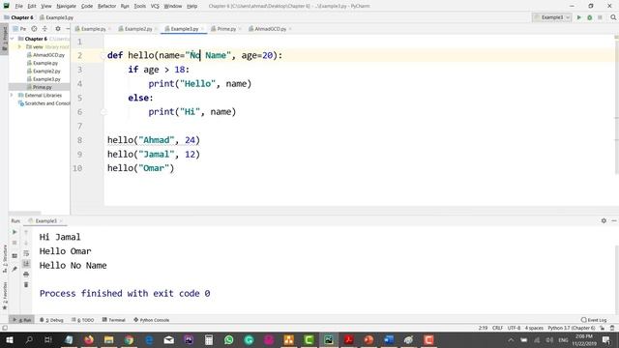This screenshot has width=619, height=348.
Task: Pin the Run tab
Action: [x=15, y=269]
